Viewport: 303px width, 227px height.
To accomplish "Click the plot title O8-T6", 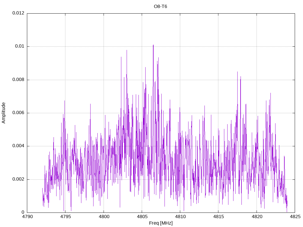I will [160, 7].
